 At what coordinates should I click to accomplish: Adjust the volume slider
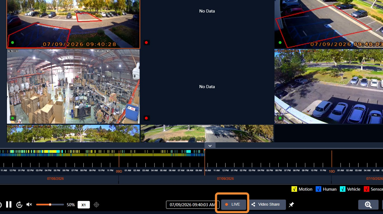[50, 204]
